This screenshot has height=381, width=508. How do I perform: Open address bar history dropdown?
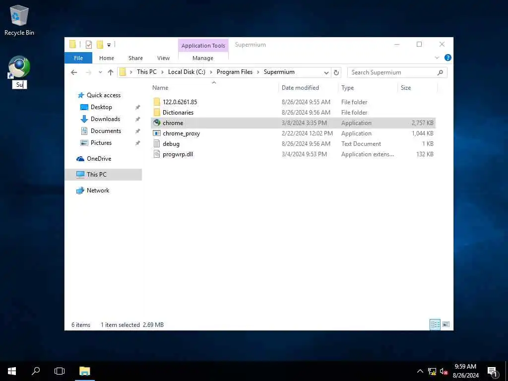click(x=326, y=72)
